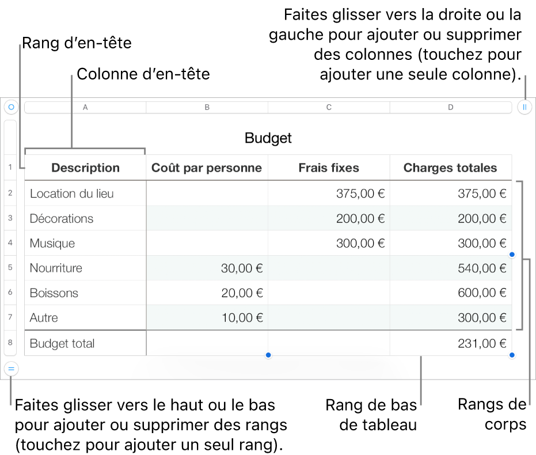Click the table select circle handle
Viewport: 536px width, 455px height.
click(x=11, y=107)
